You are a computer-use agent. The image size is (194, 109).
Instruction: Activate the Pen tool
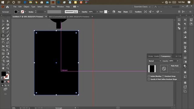point(3,28)
